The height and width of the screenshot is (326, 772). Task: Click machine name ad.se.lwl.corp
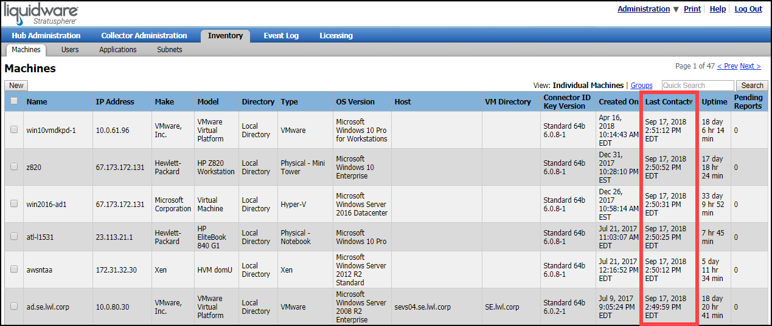[48, 307]
